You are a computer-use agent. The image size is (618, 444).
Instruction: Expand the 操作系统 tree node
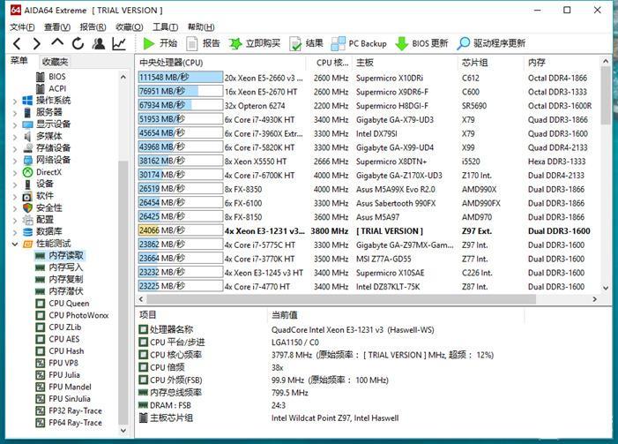[15, 102]
